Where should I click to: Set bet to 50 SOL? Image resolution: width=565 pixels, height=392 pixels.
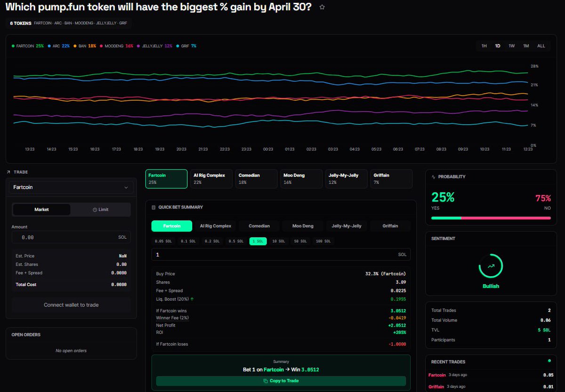tap(300, 241)
